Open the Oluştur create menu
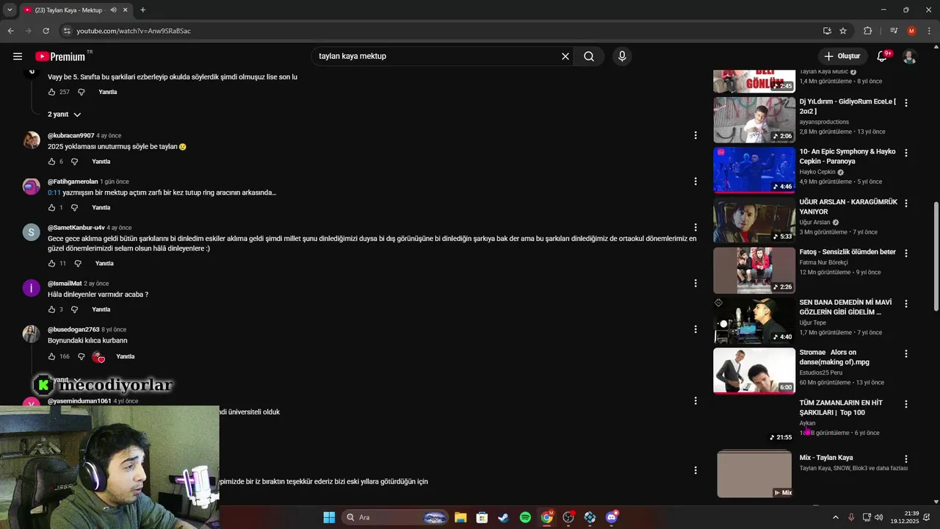 coord(842,57)
